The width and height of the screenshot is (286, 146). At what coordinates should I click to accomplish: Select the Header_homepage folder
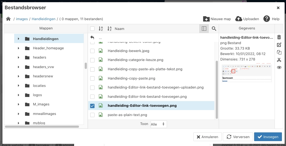coord(48,48)
